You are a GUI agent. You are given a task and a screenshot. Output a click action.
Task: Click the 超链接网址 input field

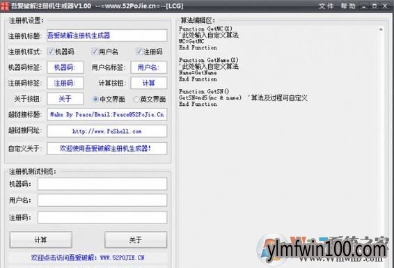(107, 131)
